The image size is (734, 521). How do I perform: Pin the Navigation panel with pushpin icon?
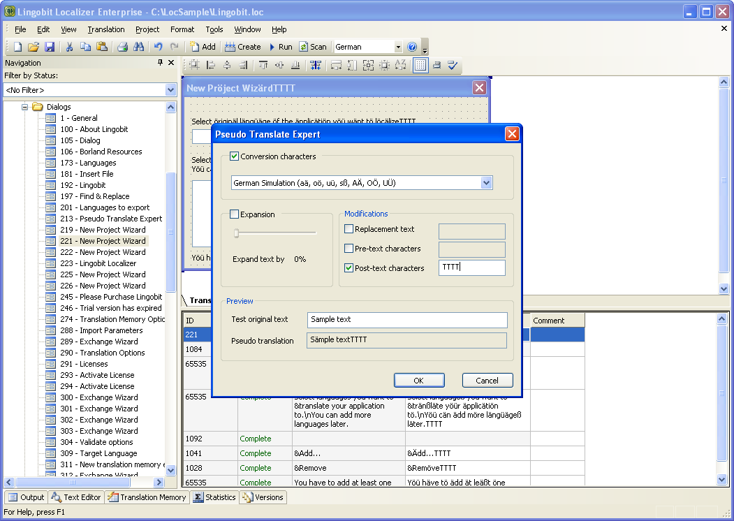160,62
